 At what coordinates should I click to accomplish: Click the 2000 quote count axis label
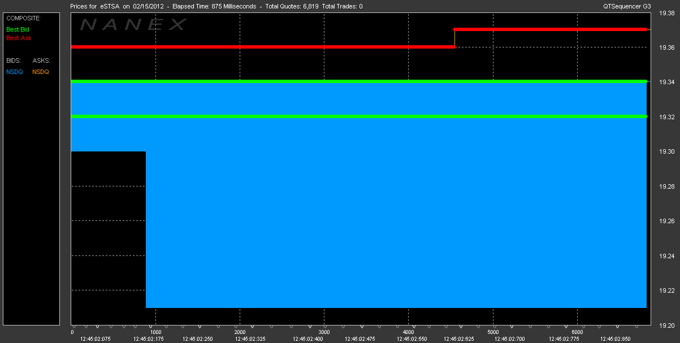click(x=240, y=332)
